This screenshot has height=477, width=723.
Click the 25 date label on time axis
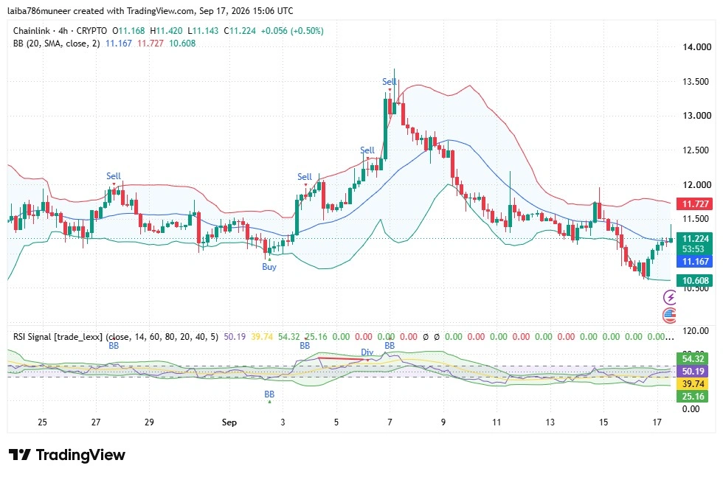click(42, 422)
